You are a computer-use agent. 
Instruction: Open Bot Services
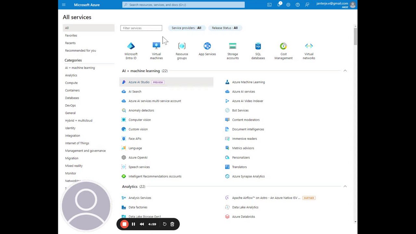240,110
